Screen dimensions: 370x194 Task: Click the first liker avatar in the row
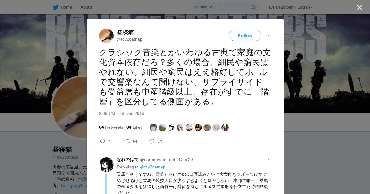154,127
